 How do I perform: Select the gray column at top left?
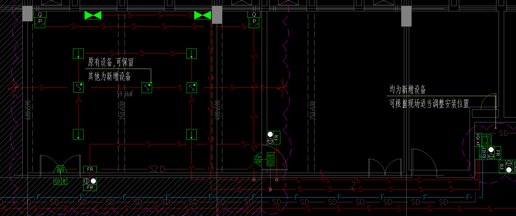tap(27, 13)
